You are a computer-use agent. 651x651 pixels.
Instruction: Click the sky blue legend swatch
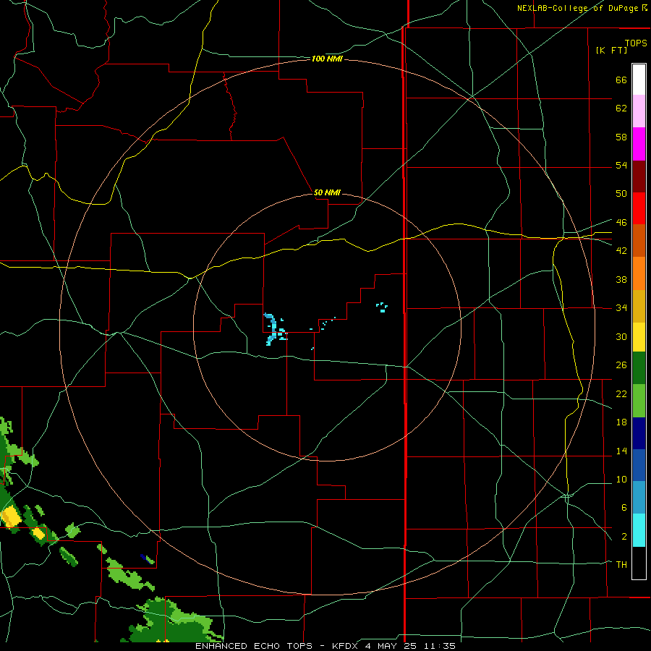point(639,498)
